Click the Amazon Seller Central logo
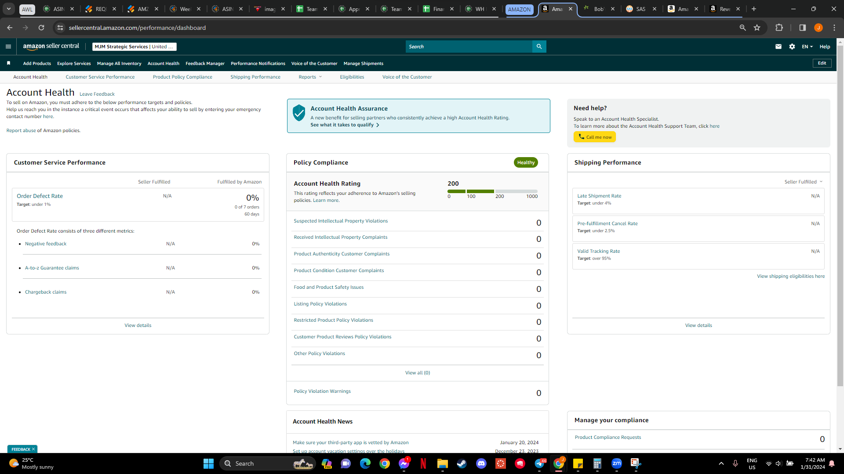Screen dimensions: 844x474 pyautogui.click(x=51, y=46)
